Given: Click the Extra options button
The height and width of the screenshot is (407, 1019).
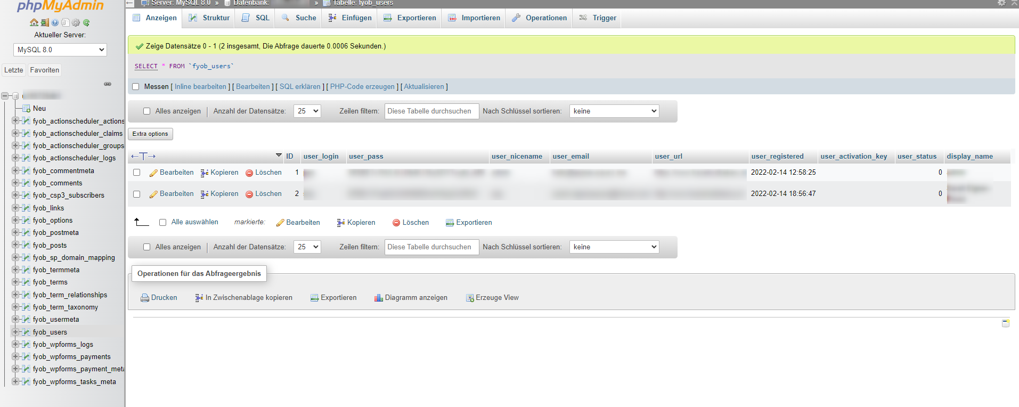Looking at the screenshot, I should 150,134.
